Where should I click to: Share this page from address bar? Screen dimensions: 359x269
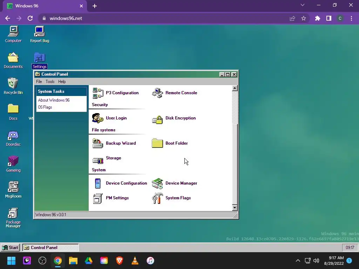coord(292,18)
